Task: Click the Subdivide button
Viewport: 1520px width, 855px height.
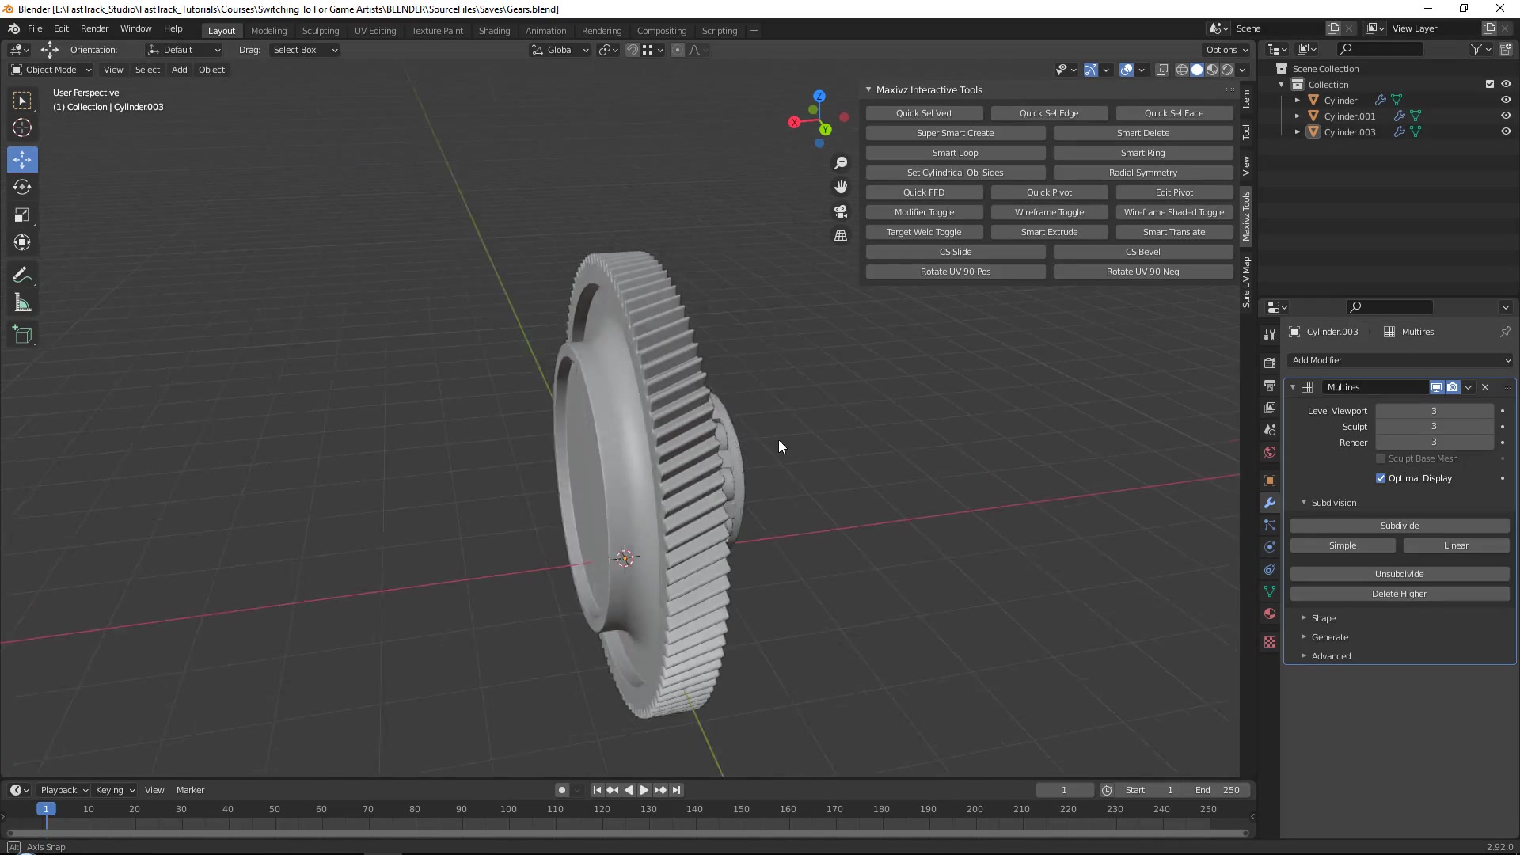Action: (1400, 526)
